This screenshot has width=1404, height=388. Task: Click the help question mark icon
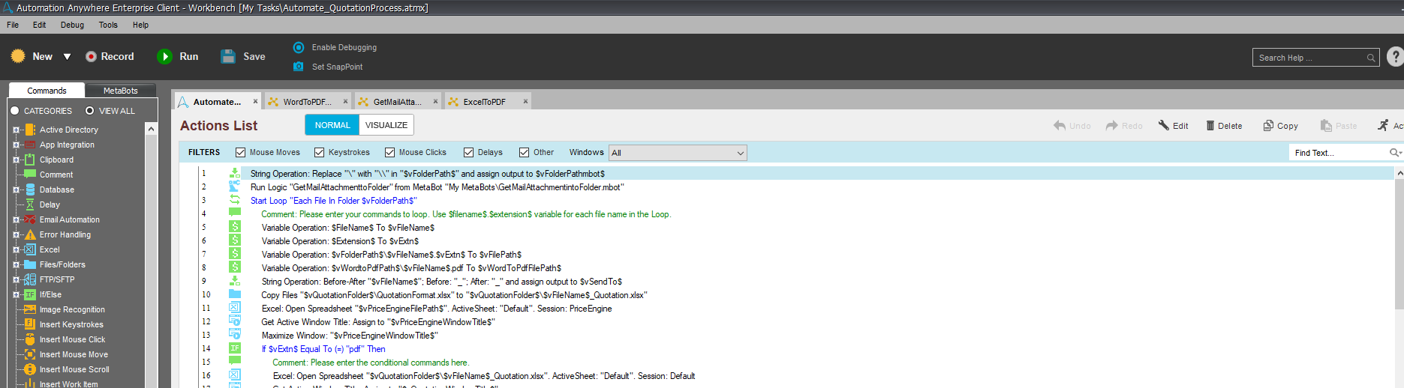pyautogui.click(x=1395, y=57)
